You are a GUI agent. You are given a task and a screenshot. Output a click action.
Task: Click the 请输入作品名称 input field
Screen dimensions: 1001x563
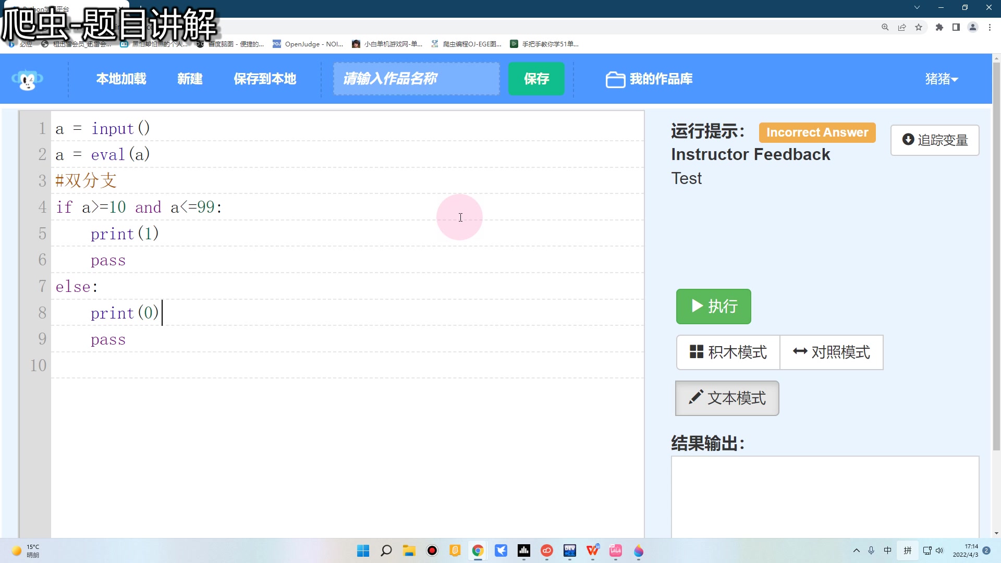coord(416,78)
